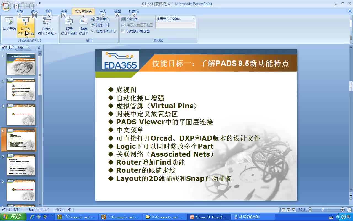Switch to 设计 (Design) ribbon tab

click(x=49, y=11)
